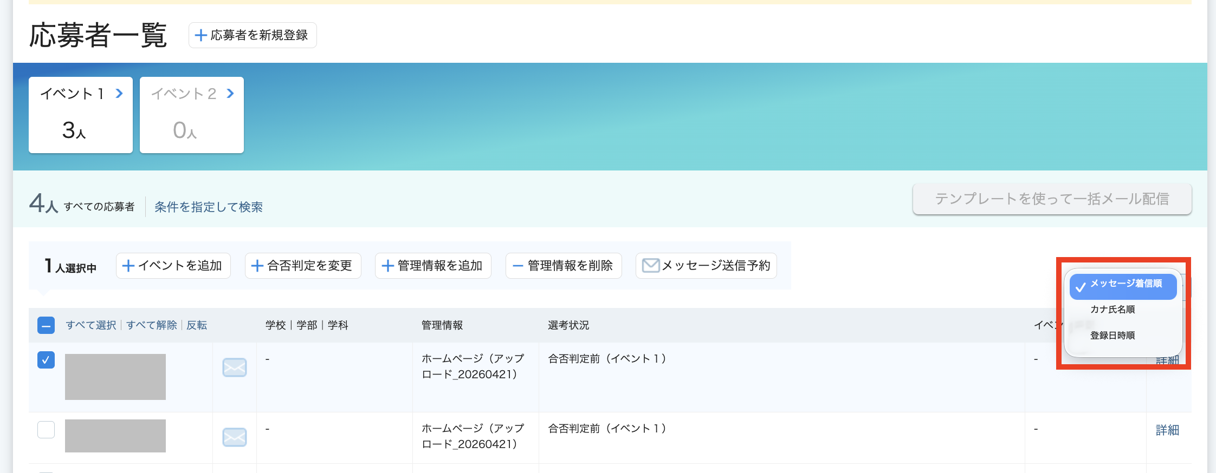
Task: Open the イベント1 card
Action: 81,115
